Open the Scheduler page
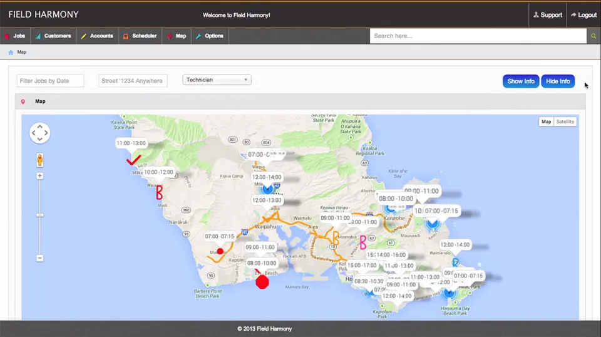 click(140, 36)
